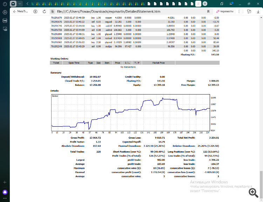Open the sidebar screenshot tool icon
Image resolution: width=263 pixels, height=202 pixels.
(x=5, y=29)
